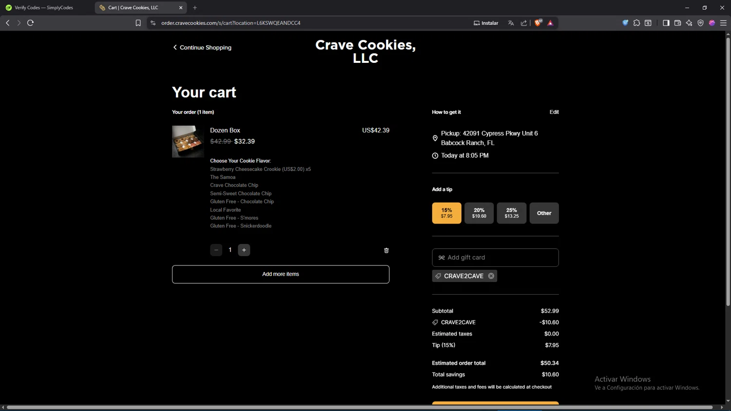The image size is (731, 411).
Task: Click the Instalar app button
Action: click(486, 23)
